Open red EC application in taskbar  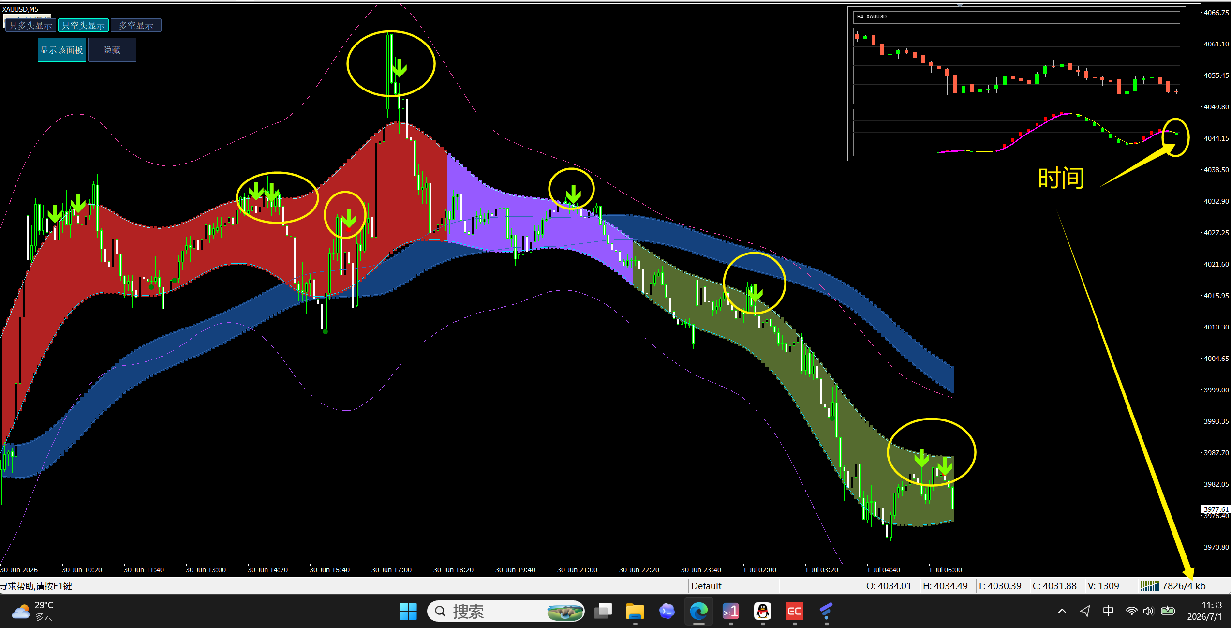click(x=795, y=612)
